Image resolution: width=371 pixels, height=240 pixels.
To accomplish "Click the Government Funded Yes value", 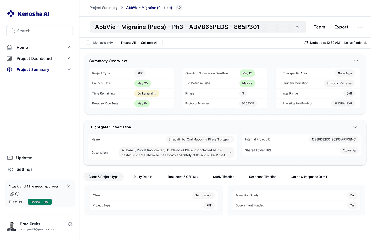I will tap(352, 205).
